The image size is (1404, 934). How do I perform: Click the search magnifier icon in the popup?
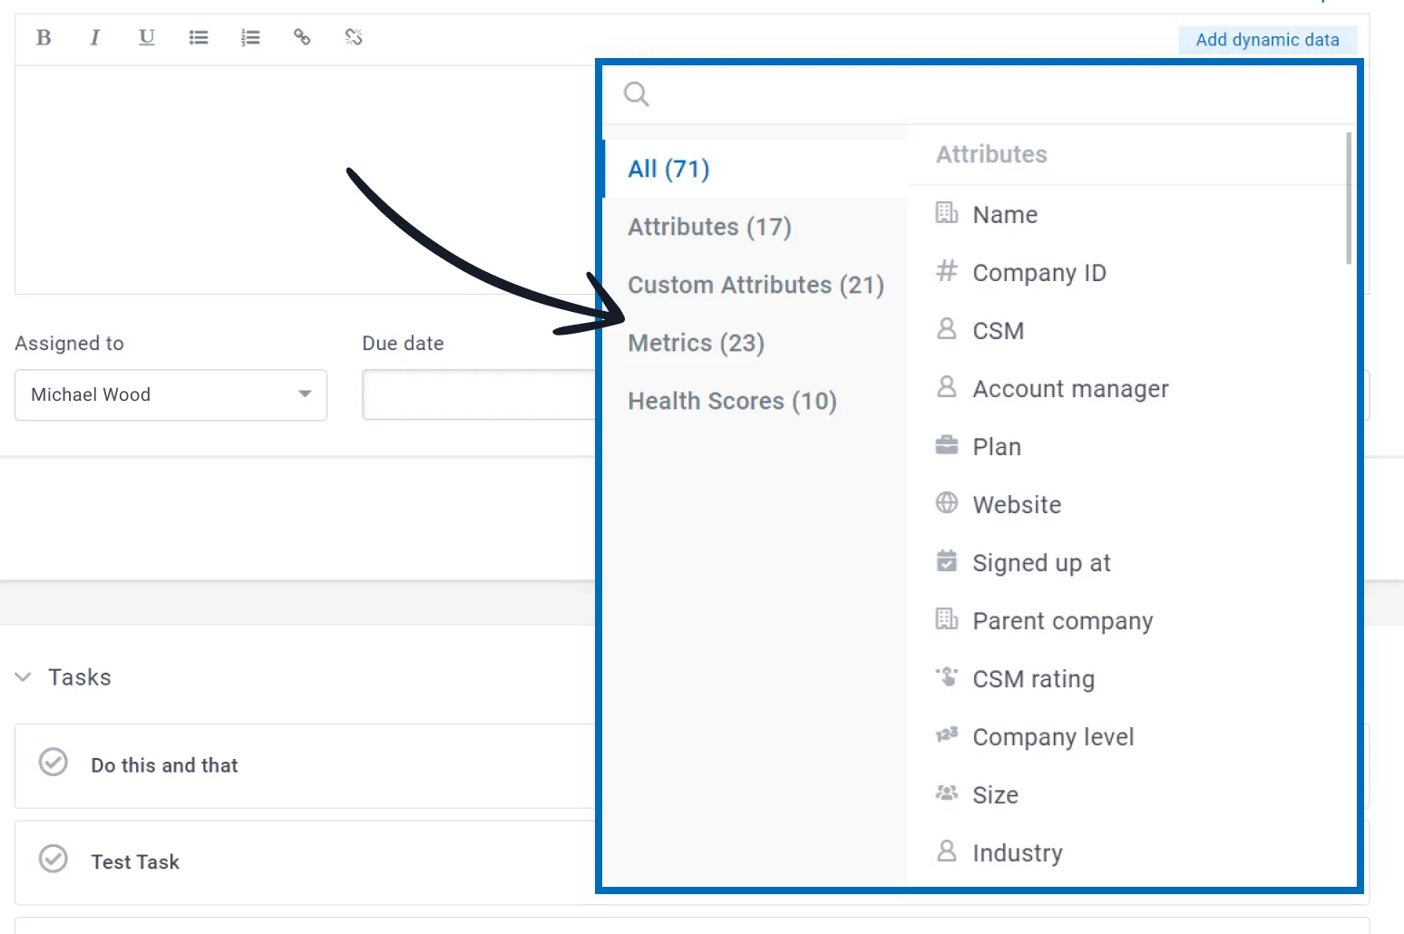[637, 94]
